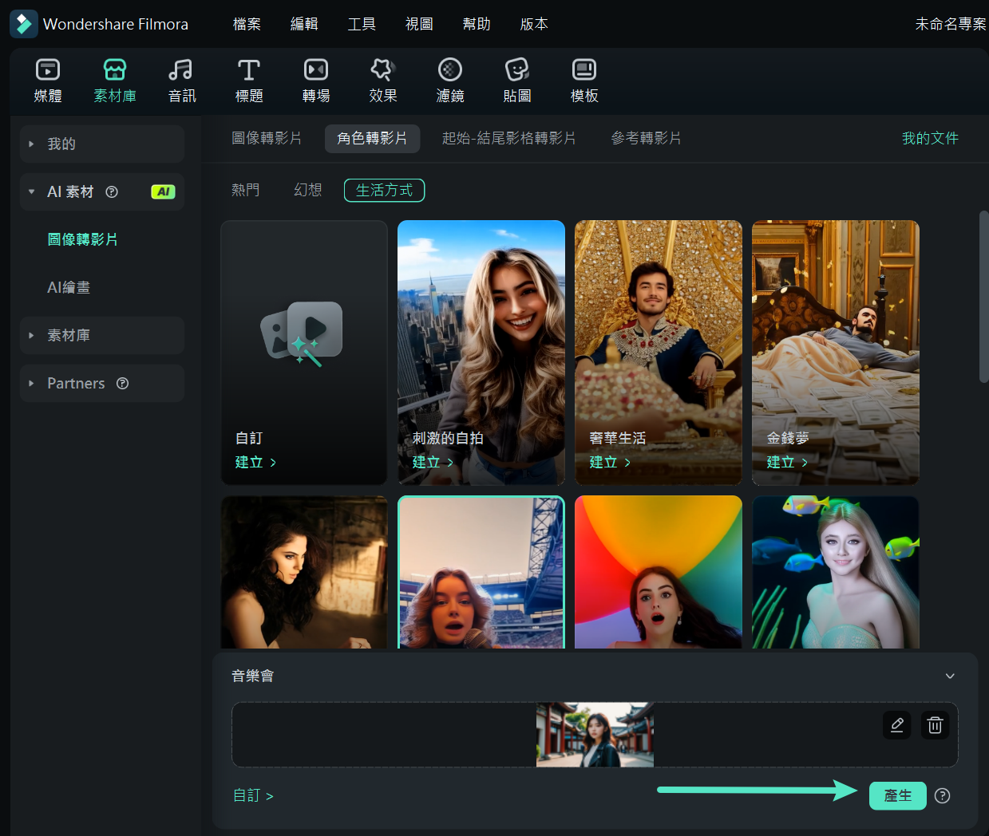Open the 工具 menu

362,24
